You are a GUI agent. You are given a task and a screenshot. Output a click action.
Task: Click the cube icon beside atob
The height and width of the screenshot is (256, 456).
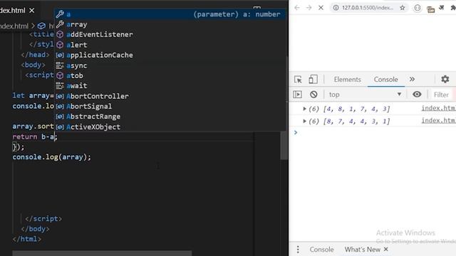point(60,75)
